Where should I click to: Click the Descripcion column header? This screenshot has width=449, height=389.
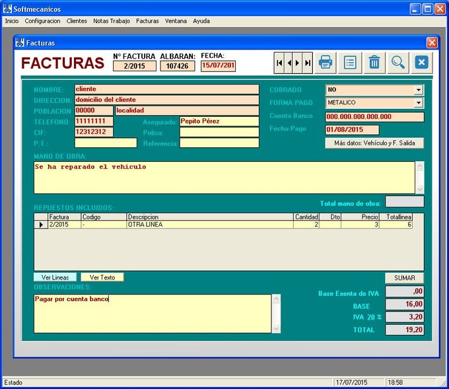(209, 217)
